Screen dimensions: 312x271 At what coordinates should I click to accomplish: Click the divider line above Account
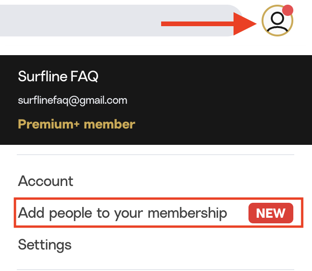pyautogui.click(x=156, y=155)
